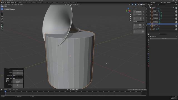Click the Vertices field in Add Cylinder
Viewport: 178px width, 100px height.
coord(18,71)
